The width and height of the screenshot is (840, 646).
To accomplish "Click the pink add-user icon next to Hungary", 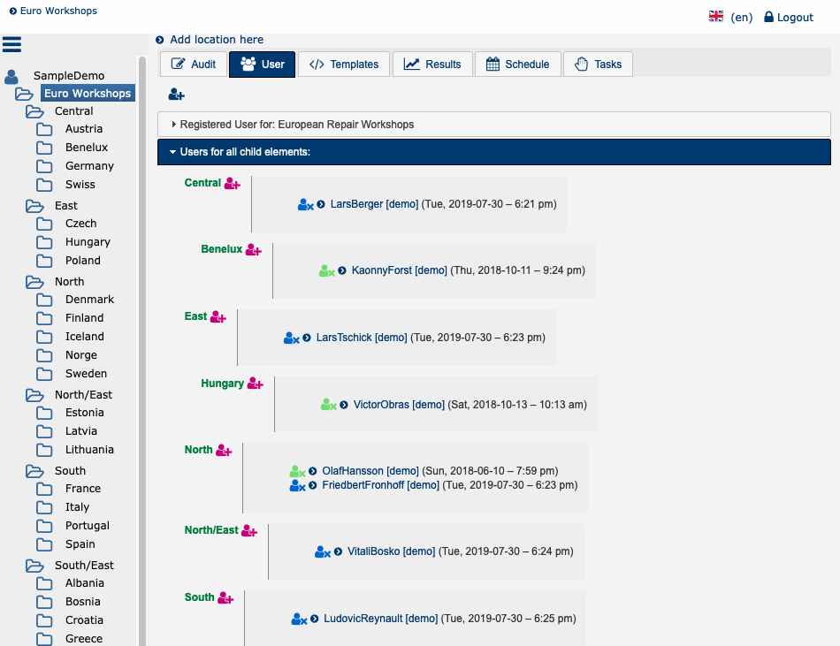I will 255,384.
